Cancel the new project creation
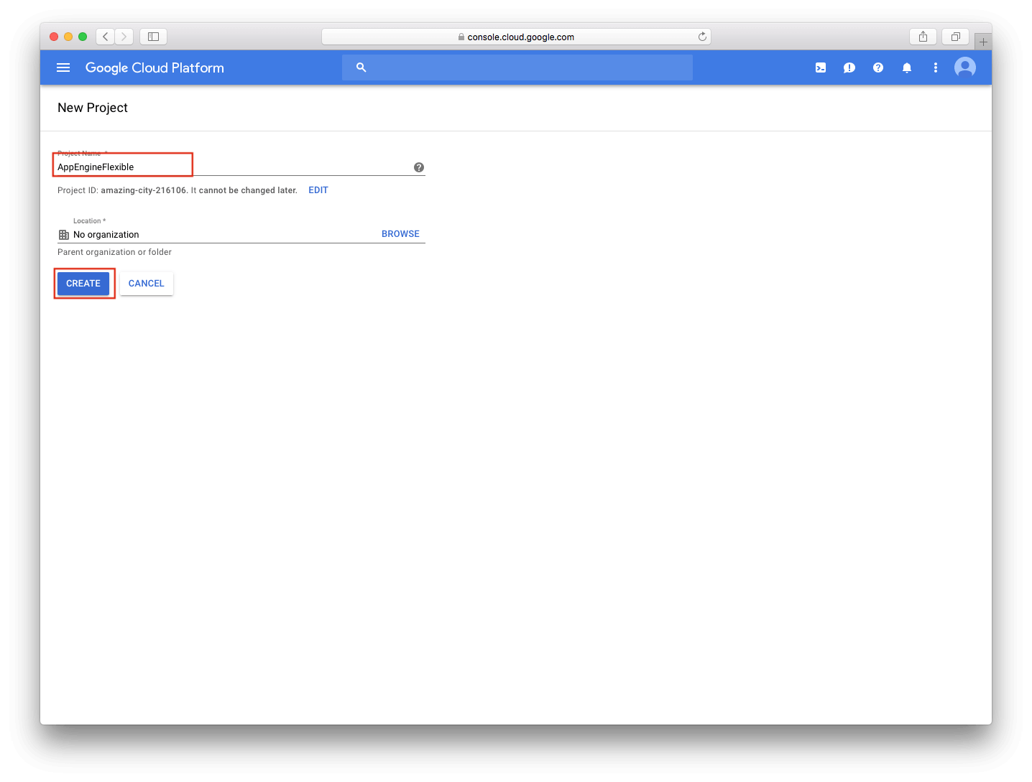The image size is (1032, 782). [x=146, y=283]
